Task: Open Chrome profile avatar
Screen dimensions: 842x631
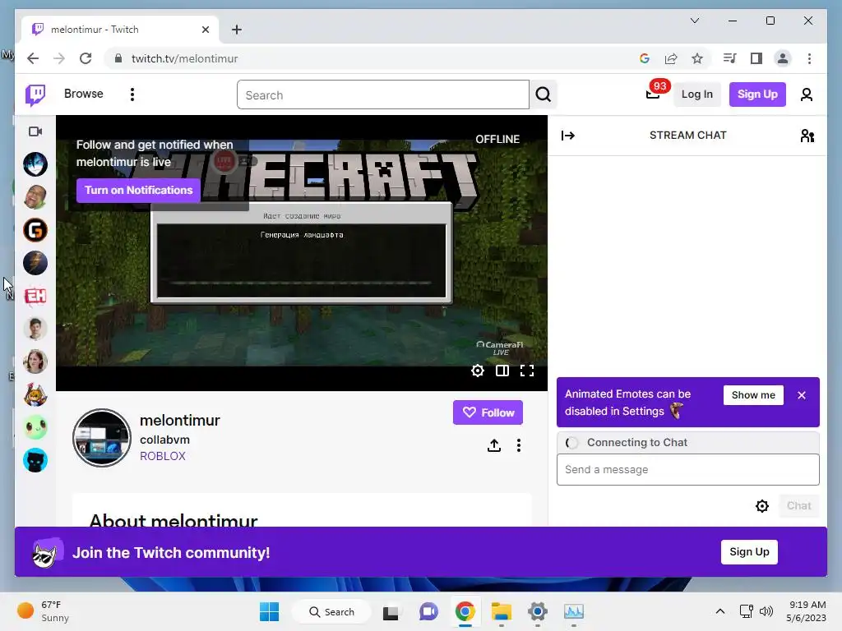Action: (x=783, y=58)
